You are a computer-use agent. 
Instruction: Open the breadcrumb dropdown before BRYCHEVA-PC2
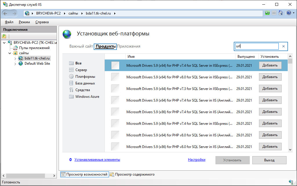tap(32, 13)
